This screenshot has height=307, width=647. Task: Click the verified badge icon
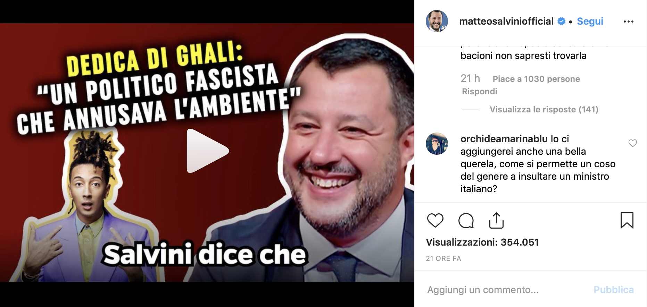pyautogui.click(x=561, y=22)
